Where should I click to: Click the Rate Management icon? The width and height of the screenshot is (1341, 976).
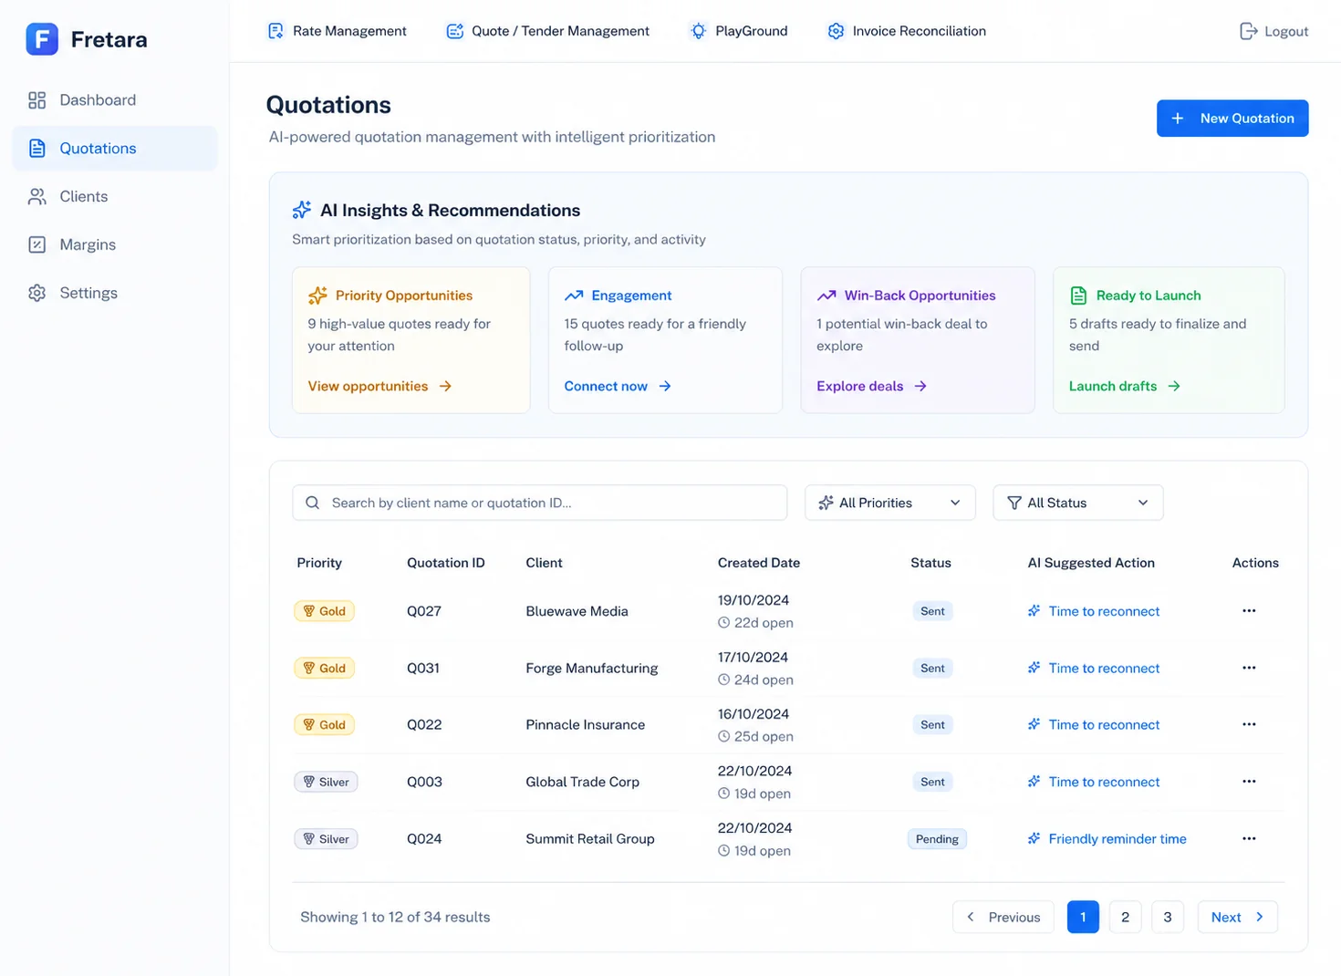pyautogui.click(x=275, y=31)
